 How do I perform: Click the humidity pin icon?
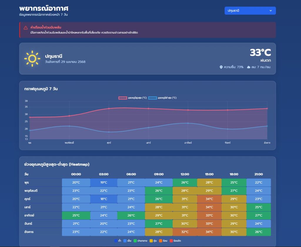click(x=221, y=67)
